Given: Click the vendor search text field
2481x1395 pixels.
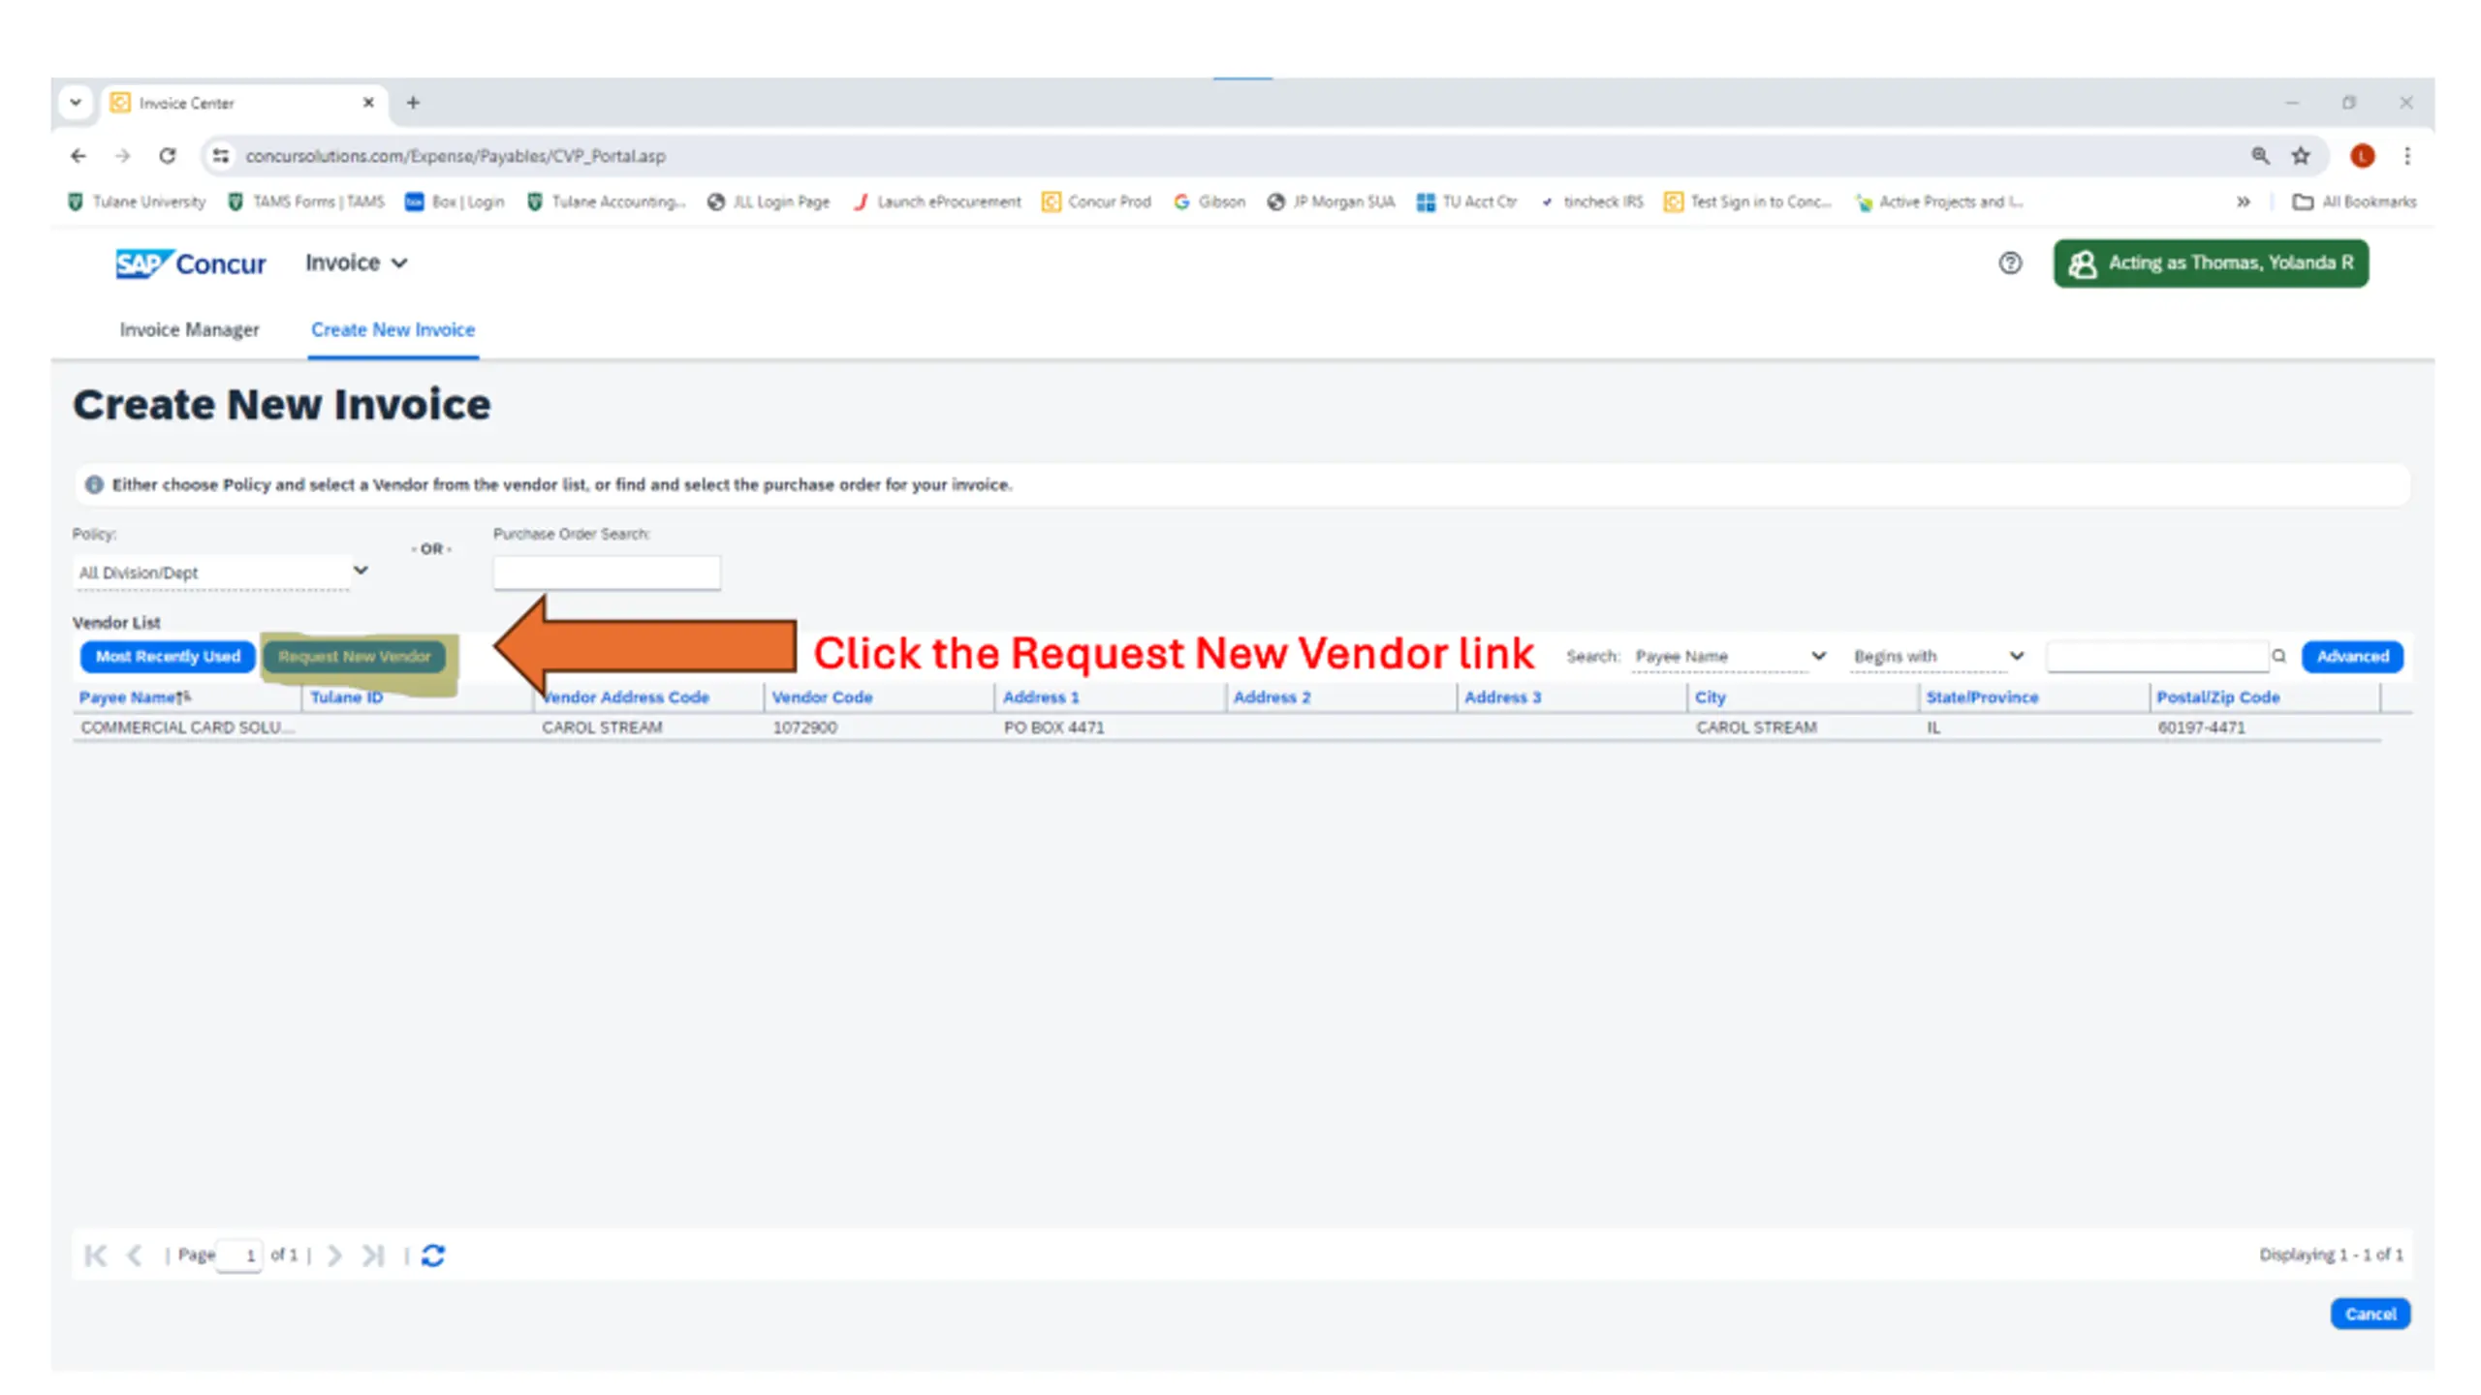Looking at the screenshot, I should 2157,657.
